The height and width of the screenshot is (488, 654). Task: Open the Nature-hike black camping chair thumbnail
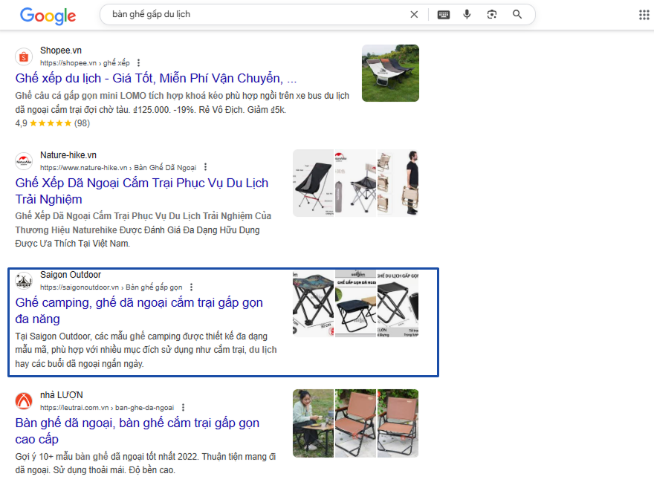pyautogui.click(x=313, y=183)
